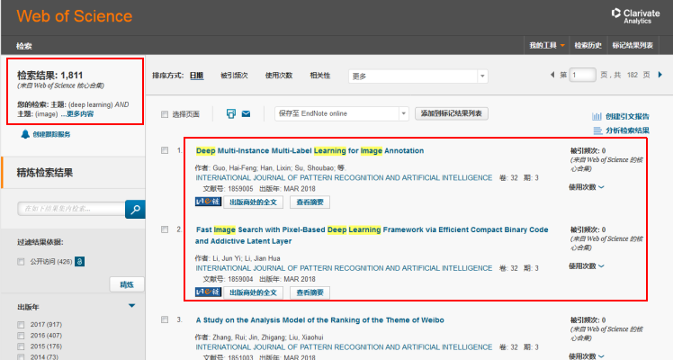Image resolution: width=673 pixels, height=360 pixels.
Task: Click 出版商处的全文 for result 1
Action: coord(253,202)
